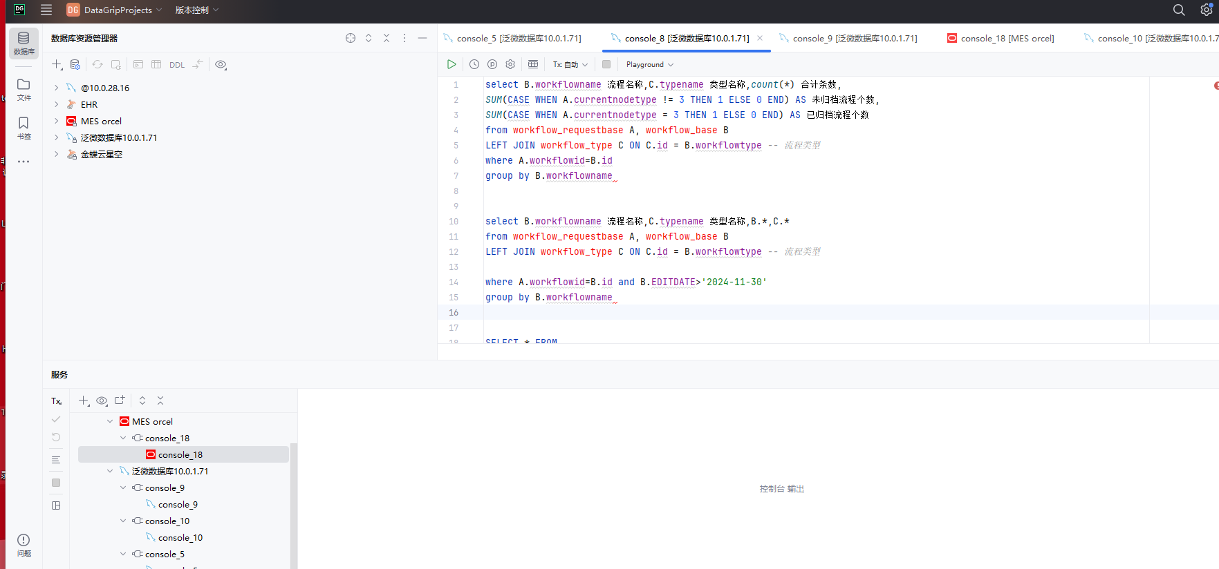Open the 数据库 database tool window
This screenshot has height=569, width=1219.
pyautogui.click(x=24, y=43)
